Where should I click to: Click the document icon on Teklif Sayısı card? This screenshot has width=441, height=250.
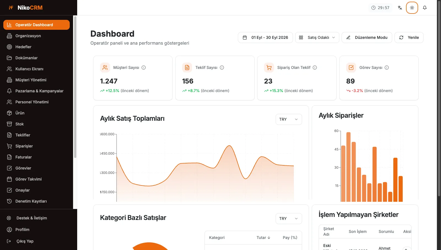tap(187, 68)
